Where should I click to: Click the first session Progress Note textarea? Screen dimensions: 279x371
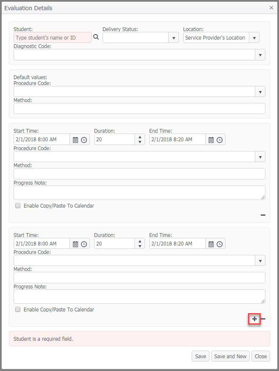[x=139, y=193]
